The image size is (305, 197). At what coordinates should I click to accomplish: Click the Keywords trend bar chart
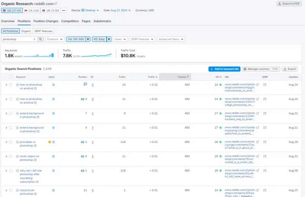pyautogui.click(x=39, y=55)
